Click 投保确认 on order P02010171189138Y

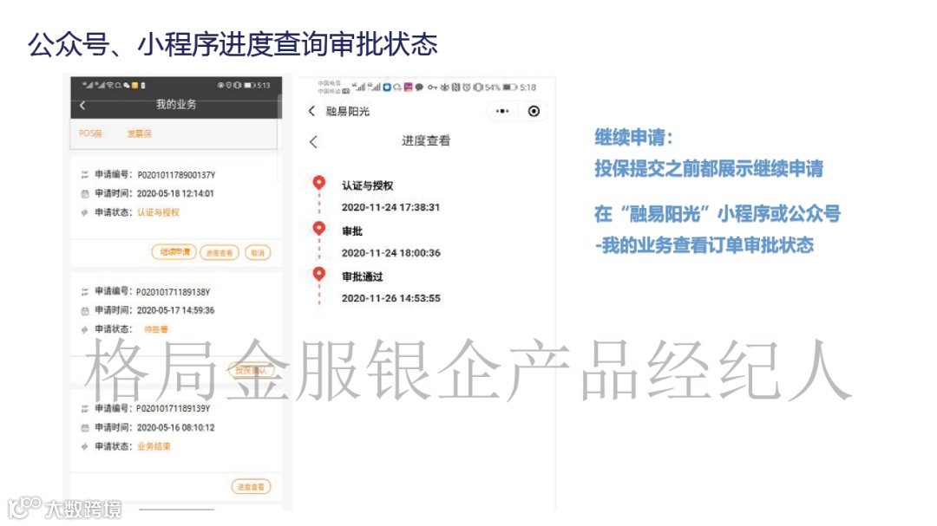(251, 370)
